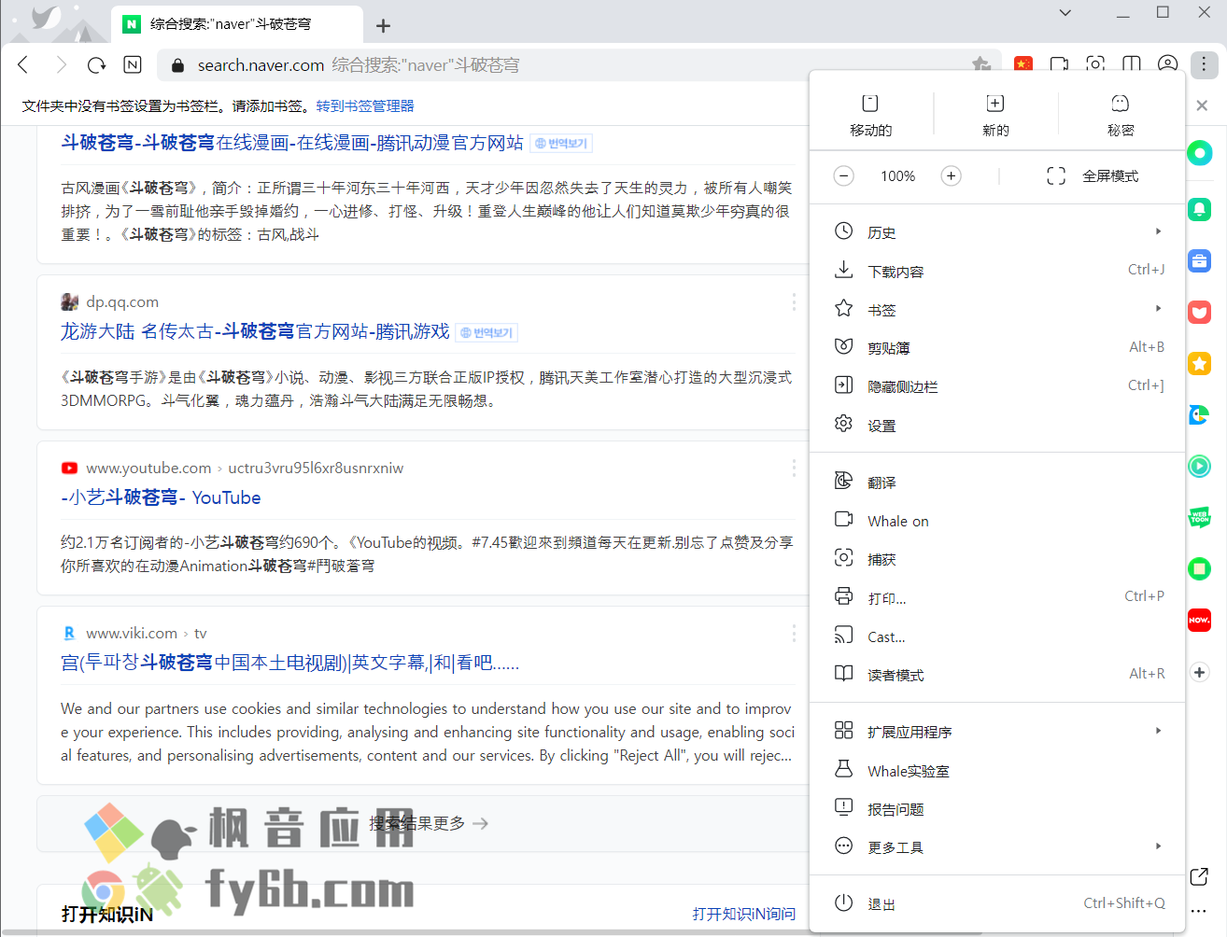
Task: Enter full screen mode 全屏模式
Action: (x=1093, y=175)
